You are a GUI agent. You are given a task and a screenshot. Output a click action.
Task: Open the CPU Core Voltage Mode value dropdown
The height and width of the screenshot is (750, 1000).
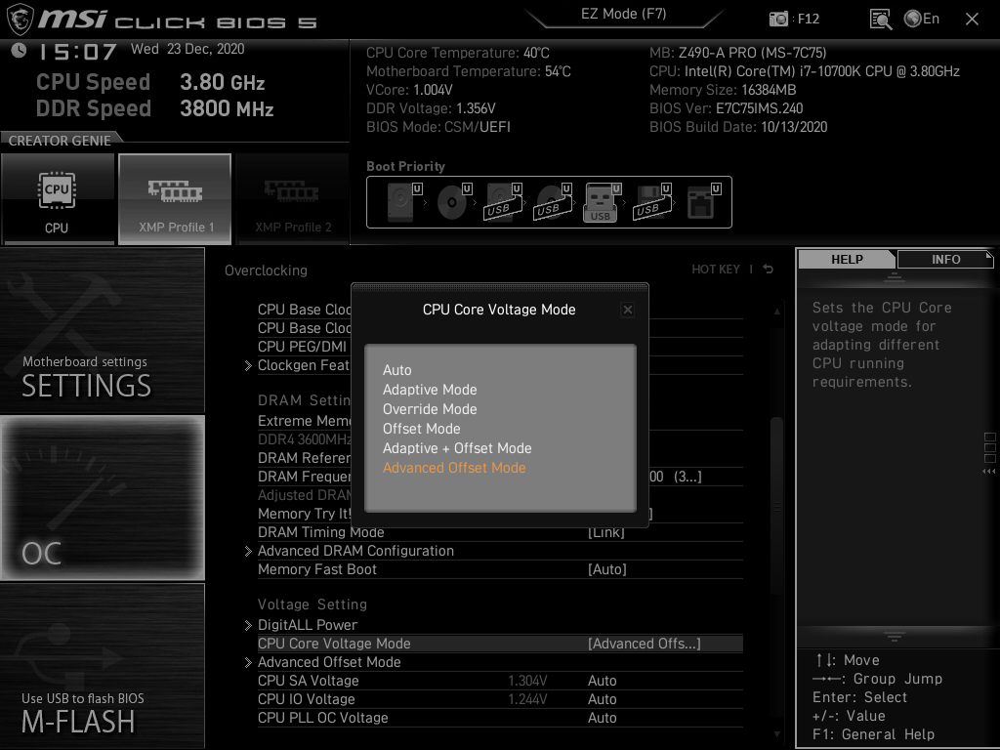645,644
